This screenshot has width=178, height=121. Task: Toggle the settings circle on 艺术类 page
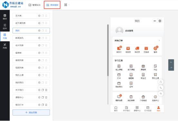pyautogui.click(x=39, y=16)
